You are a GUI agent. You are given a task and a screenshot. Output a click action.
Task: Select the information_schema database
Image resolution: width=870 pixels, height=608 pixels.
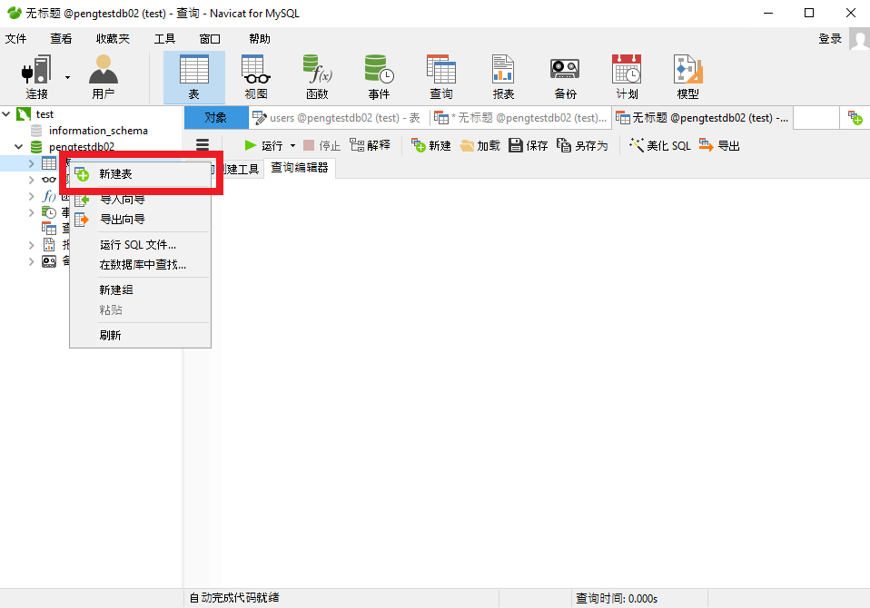pyautogui.click(x=98, y=131)
